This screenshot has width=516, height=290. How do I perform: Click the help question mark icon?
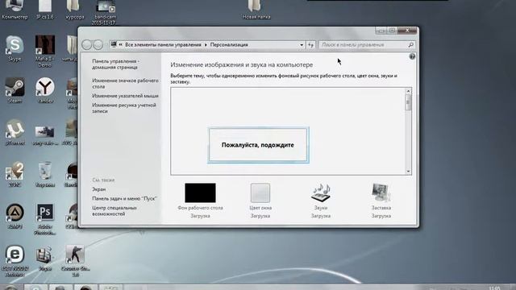pos(412,56)
